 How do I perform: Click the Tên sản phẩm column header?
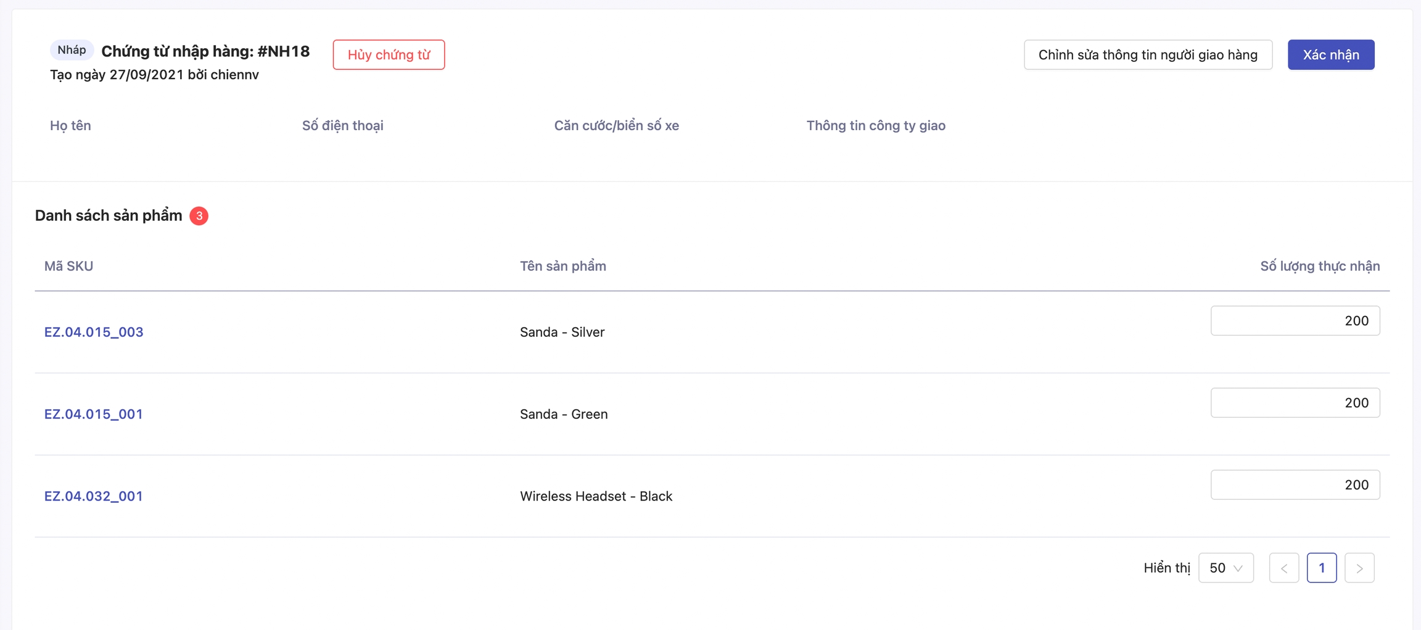562,266
